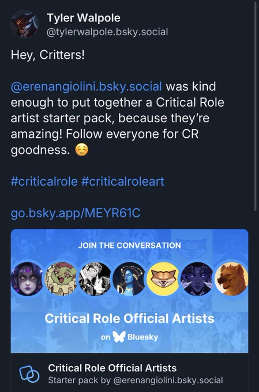Open the @erenangiolini.bsky.social mention in the post

[87, 86]
